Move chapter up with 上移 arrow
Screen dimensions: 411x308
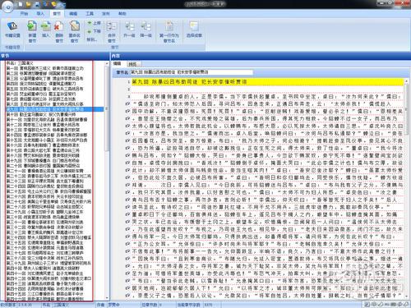(94, 23)
